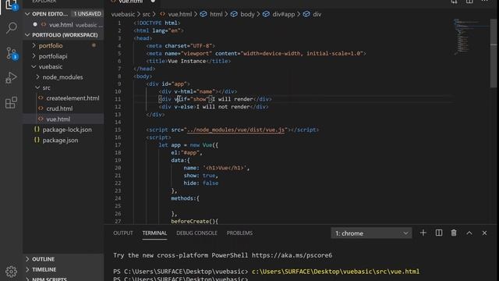This screenshot has width=499, height=281.
Task: Click the unsaved dot beside vue.html in open editors
Action: coord(35,24)
